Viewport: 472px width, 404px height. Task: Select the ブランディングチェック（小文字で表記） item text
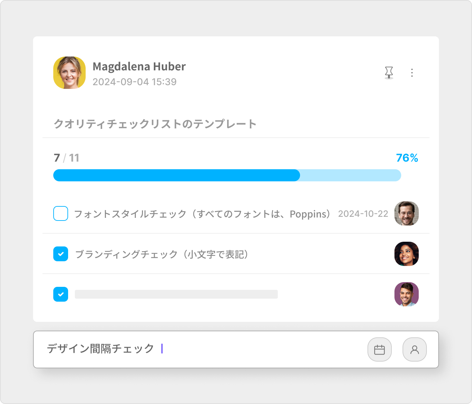[162, 254]
